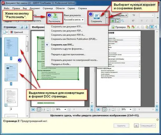This screenshot has width=161, height=135.
Task: Open the Сохранить button's dropdown arrow
Action: click(x=107, y=18)
